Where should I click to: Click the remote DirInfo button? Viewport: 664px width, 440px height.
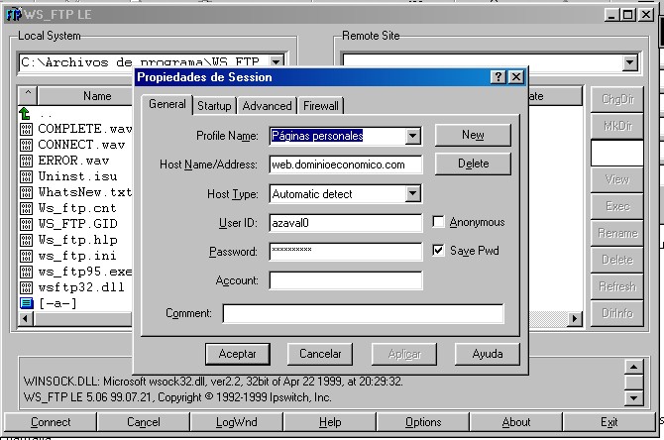point(617,313)
